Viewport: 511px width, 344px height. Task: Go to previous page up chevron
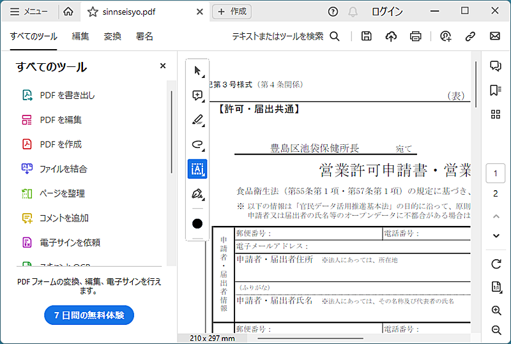pyautogui.click(x=496, y=216)
